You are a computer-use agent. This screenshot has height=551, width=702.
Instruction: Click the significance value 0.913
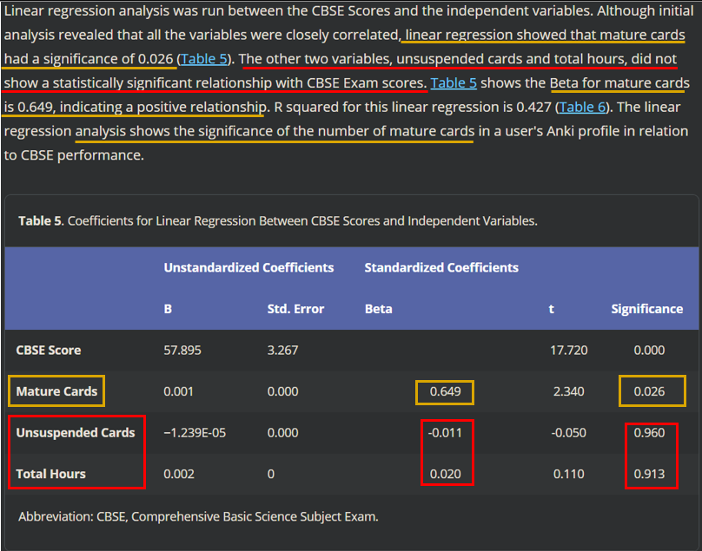(x=649, y=474)
